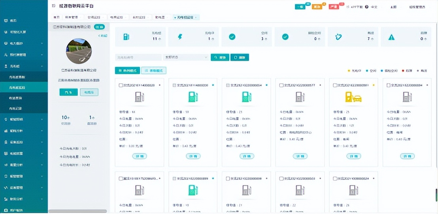Tick the checkbox on card ending 0508
438x214 pixels.
click(281, 178)
